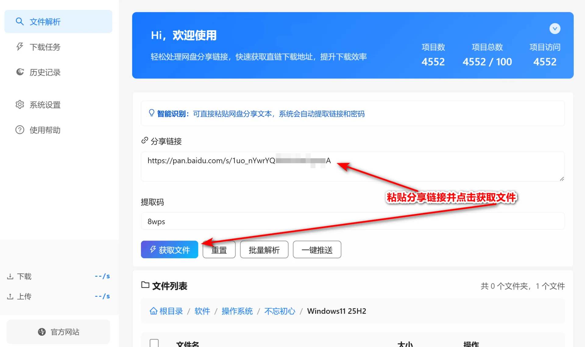Open the 下载任务 menu item
The width and height of the screenshot is (585, 347).
coord(45,47)
